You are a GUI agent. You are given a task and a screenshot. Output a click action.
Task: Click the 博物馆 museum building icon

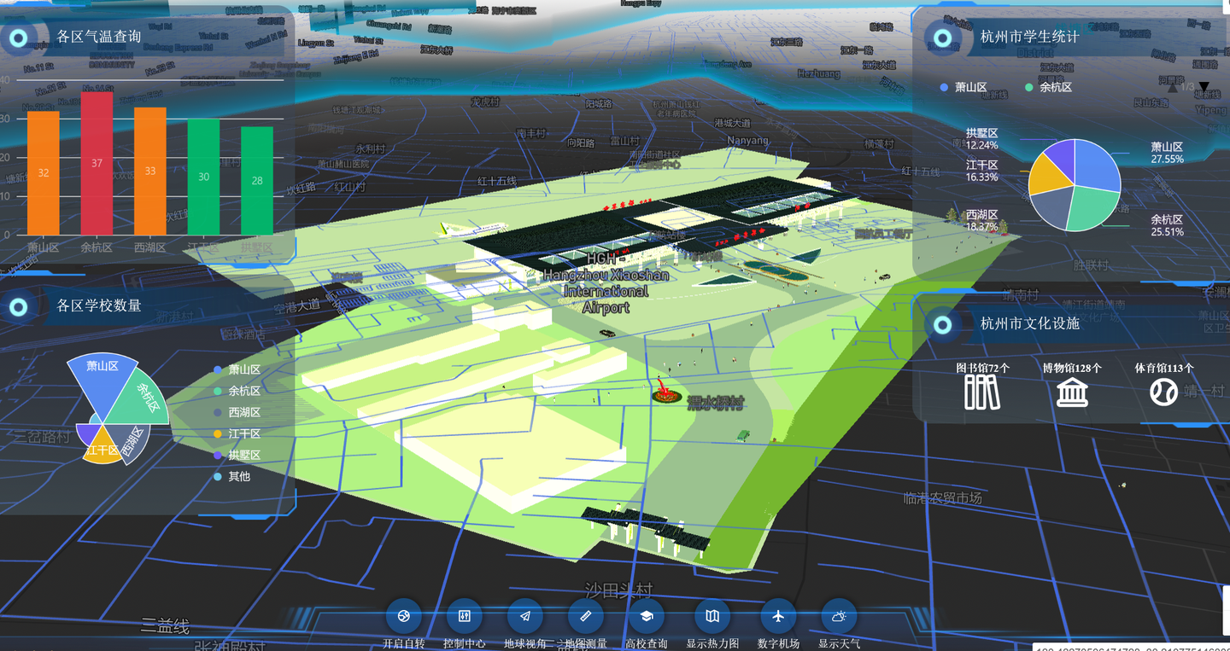coord(1072,391)
